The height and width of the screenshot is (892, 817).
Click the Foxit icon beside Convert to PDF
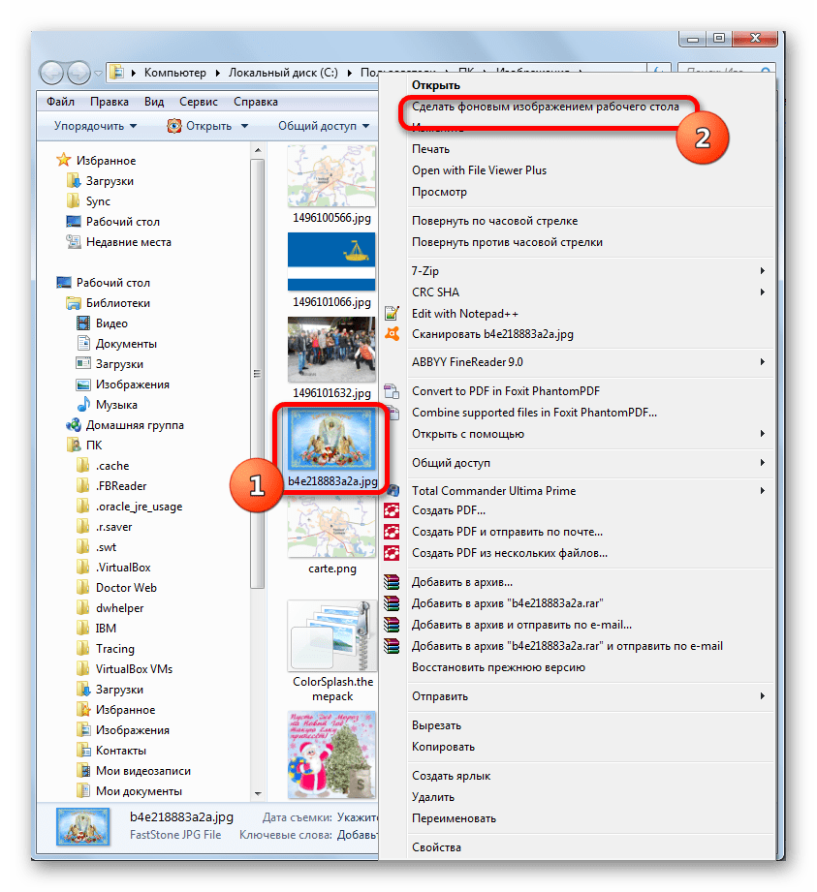(x=392, y=391)
